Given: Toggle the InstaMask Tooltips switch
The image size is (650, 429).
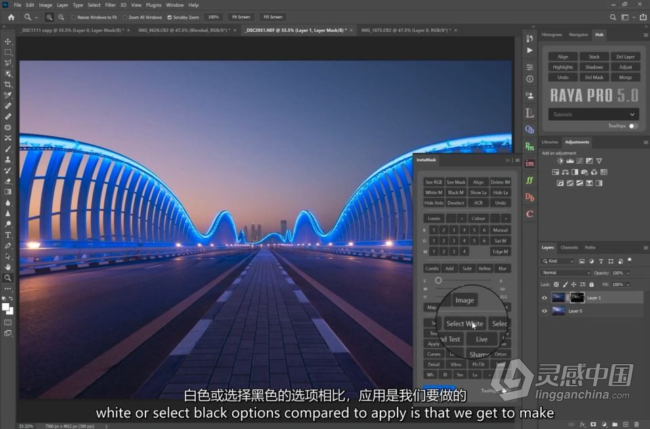Looking at the screenshot, I should point(504,390).
